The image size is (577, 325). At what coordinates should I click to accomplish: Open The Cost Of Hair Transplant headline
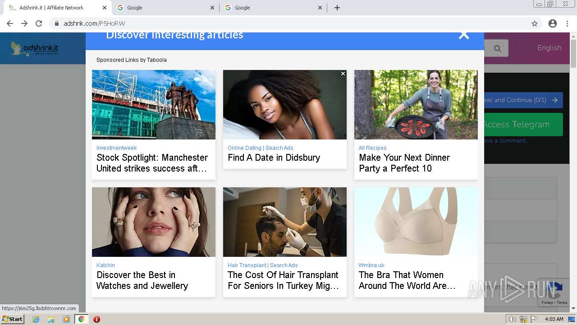click(x=283, y=280)
